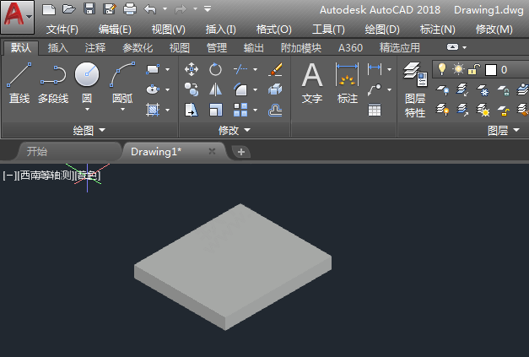Choose the 标注 (Dimension) tool
529x357 pixels.
[348, 83]
